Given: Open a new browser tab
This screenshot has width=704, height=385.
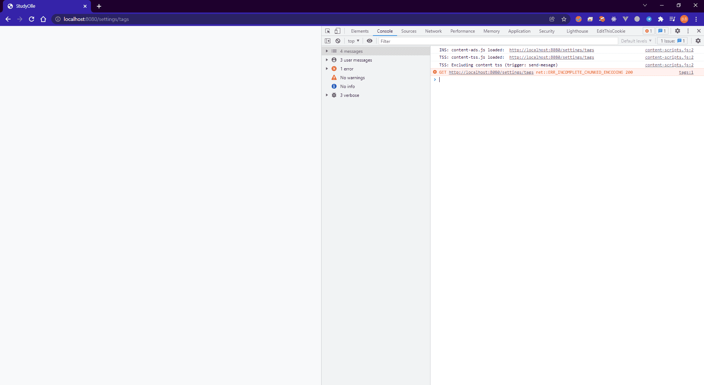Looking at the screenshot, I should click(x=99, y=6).
